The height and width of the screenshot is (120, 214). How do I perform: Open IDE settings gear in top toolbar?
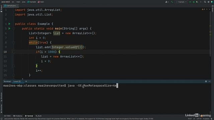coord(208,2)
